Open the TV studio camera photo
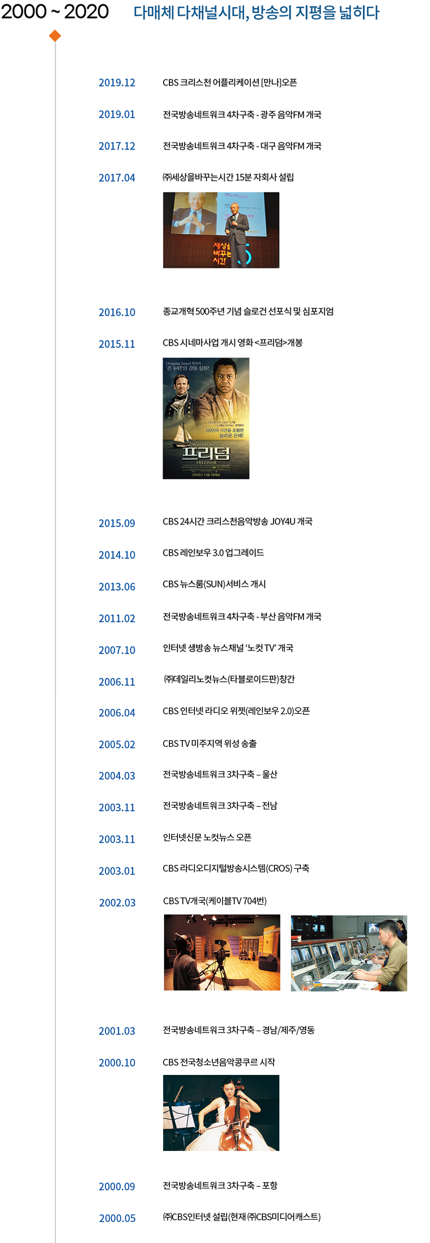430x1243 pixels. pyautogui.click(x=222, y=952)
